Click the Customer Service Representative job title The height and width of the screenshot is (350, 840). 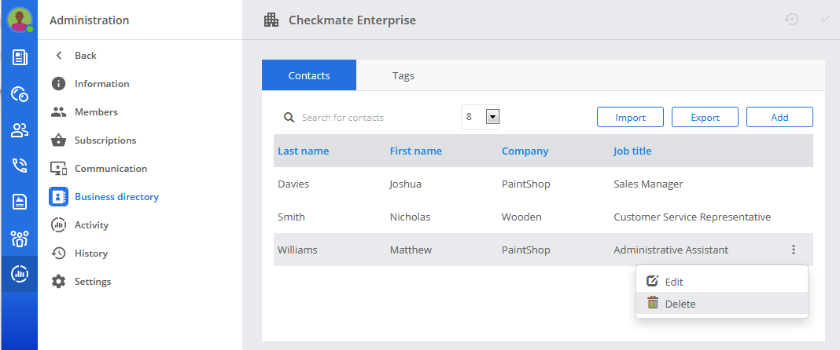click(x=692, y=217)
